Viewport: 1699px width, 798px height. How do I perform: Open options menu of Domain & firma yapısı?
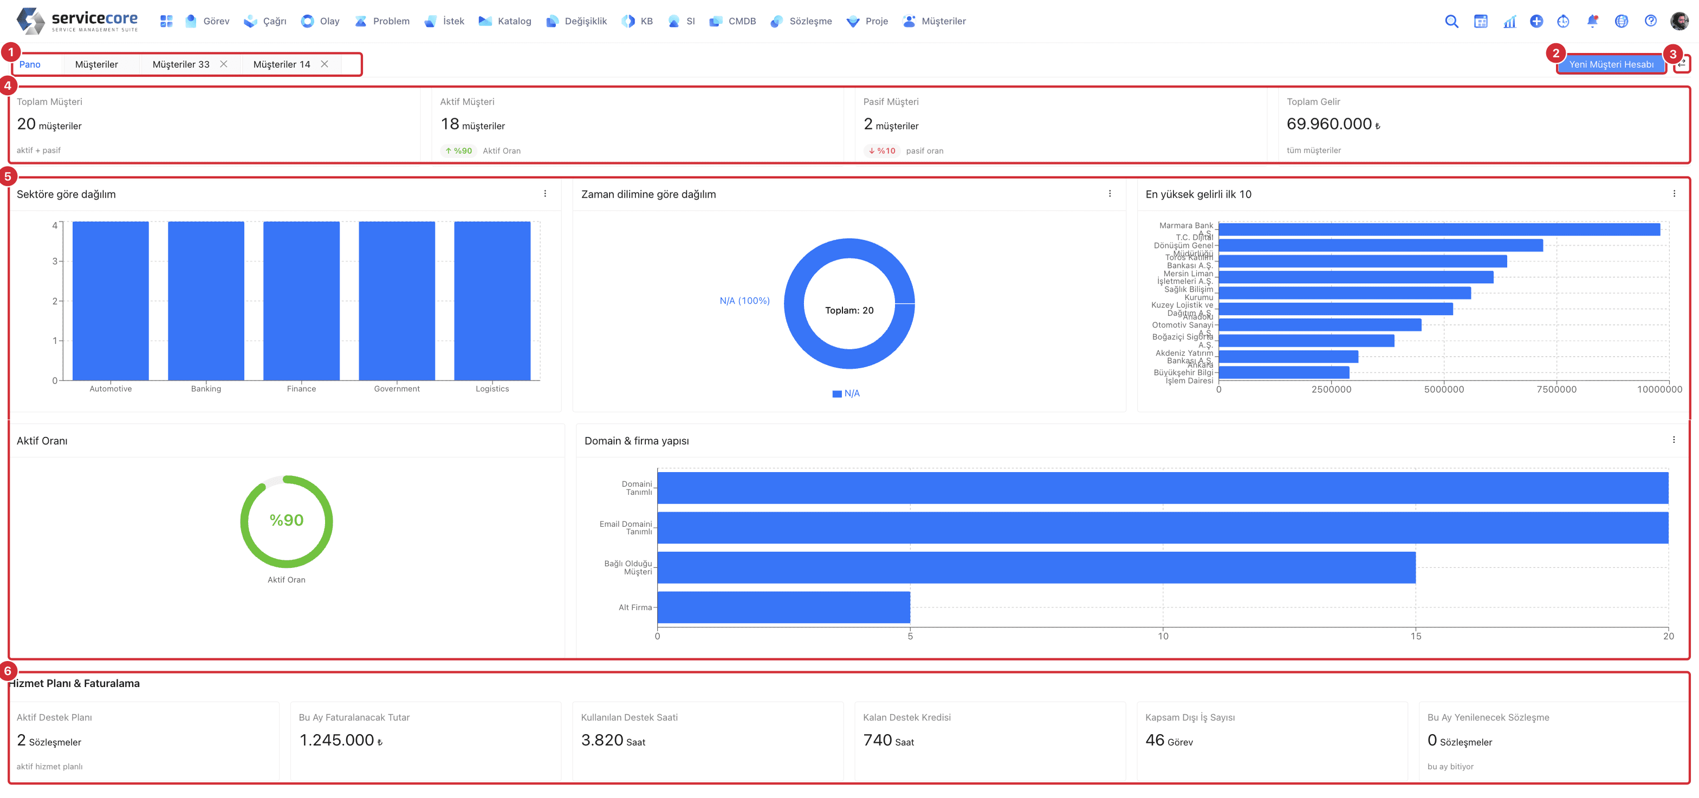[x=1674, y=440]
